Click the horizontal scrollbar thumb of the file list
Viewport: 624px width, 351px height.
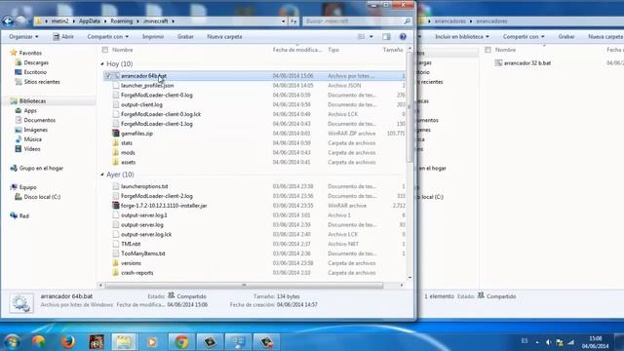pos(244,285)
